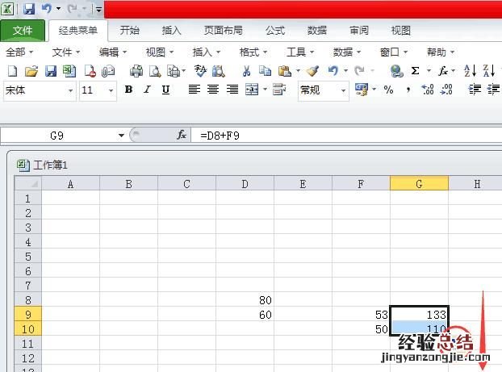Open the 全部 classic menu

(19, 52)
